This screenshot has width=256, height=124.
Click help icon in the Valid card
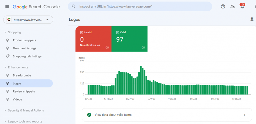[x=143, y=47]
